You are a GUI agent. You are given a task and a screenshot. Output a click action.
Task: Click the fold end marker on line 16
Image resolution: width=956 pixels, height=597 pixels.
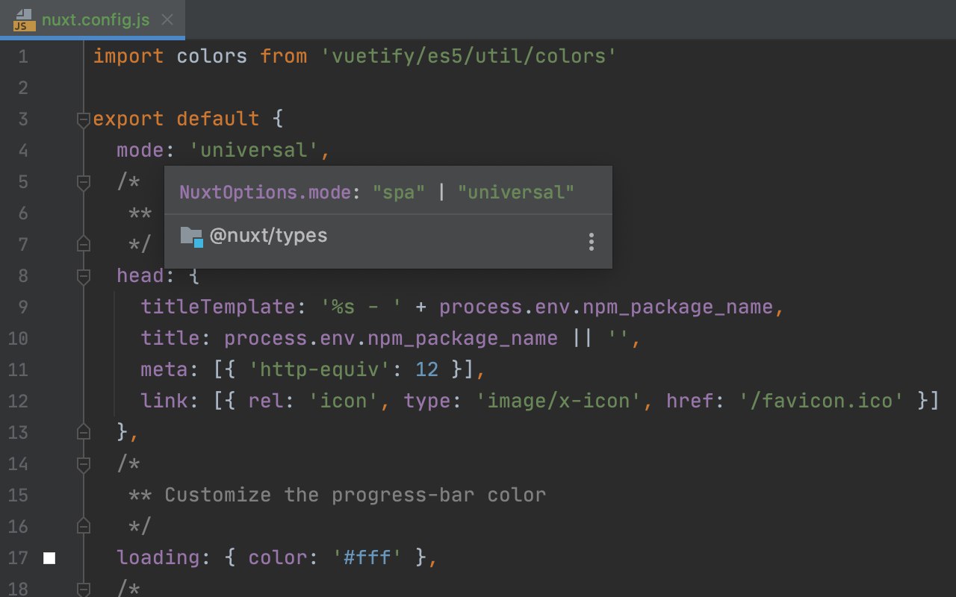[84, 527]
